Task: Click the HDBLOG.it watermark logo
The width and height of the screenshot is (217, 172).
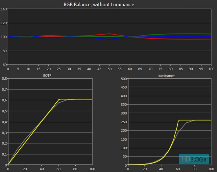Action: pyautogui.click(x=194, y=158)
